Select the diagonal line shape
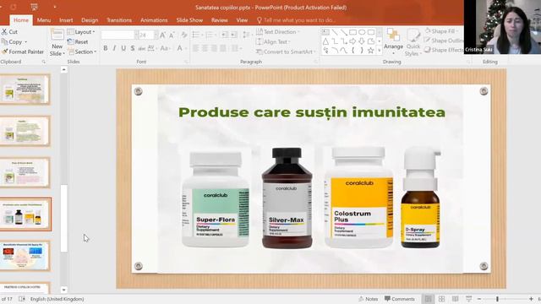 coord(335,32)
